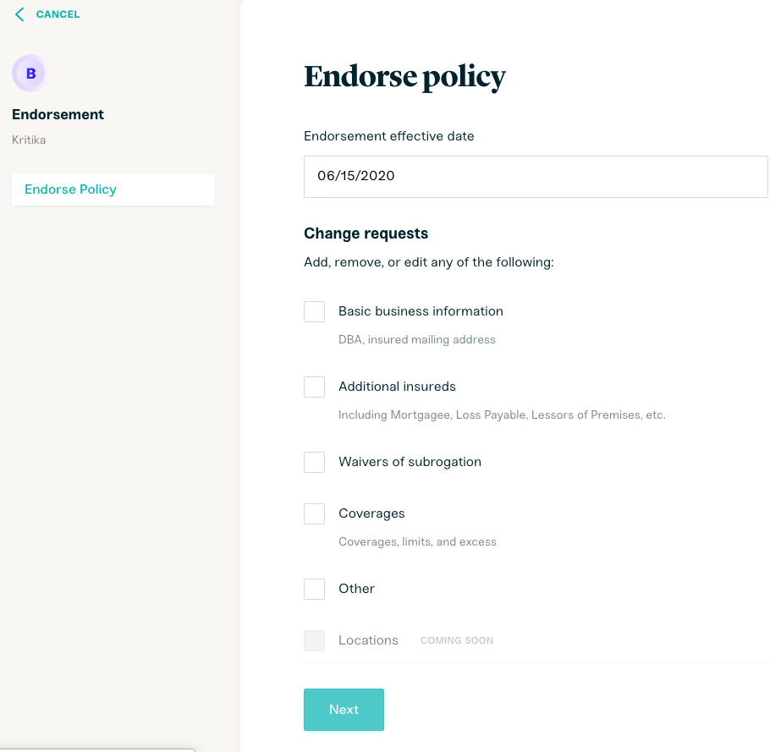Screen dimensions: 781x752
Task: Check the Basic business information box
Action: coord(314,312)
